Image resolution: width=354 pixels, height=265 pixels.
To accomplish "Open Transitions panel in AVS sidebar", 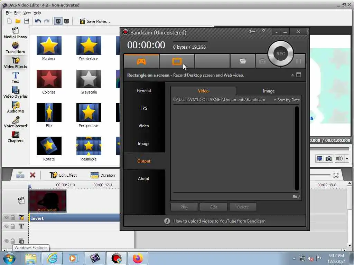I will 15,48.
